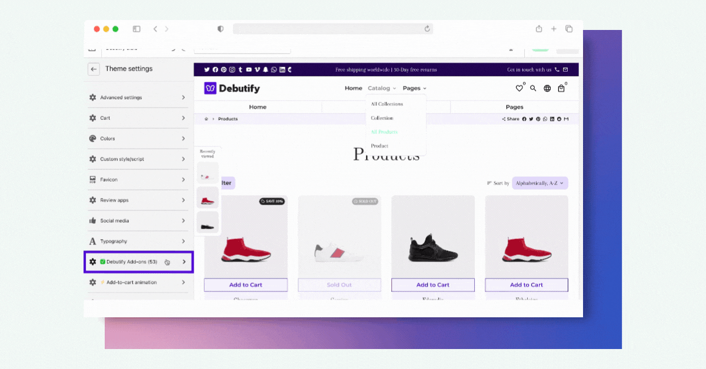Click the wishlist heart icon
706x369 pixels.
tap(519, 89)
